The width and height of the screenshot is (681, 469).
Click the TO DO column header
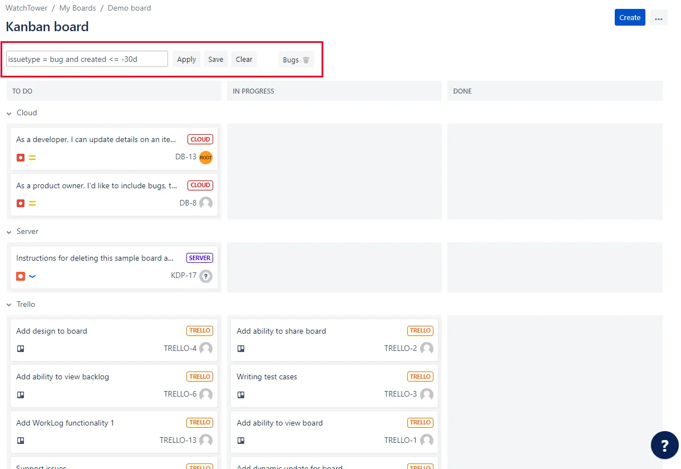pyautogui.click(x=114, y=91)
